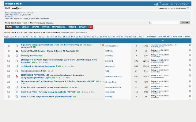Open the MEMBERS menu tab
196x122 pixels.
[x=72, y=27]
